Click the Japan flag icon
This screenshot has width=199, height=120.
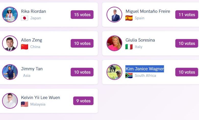24,18
